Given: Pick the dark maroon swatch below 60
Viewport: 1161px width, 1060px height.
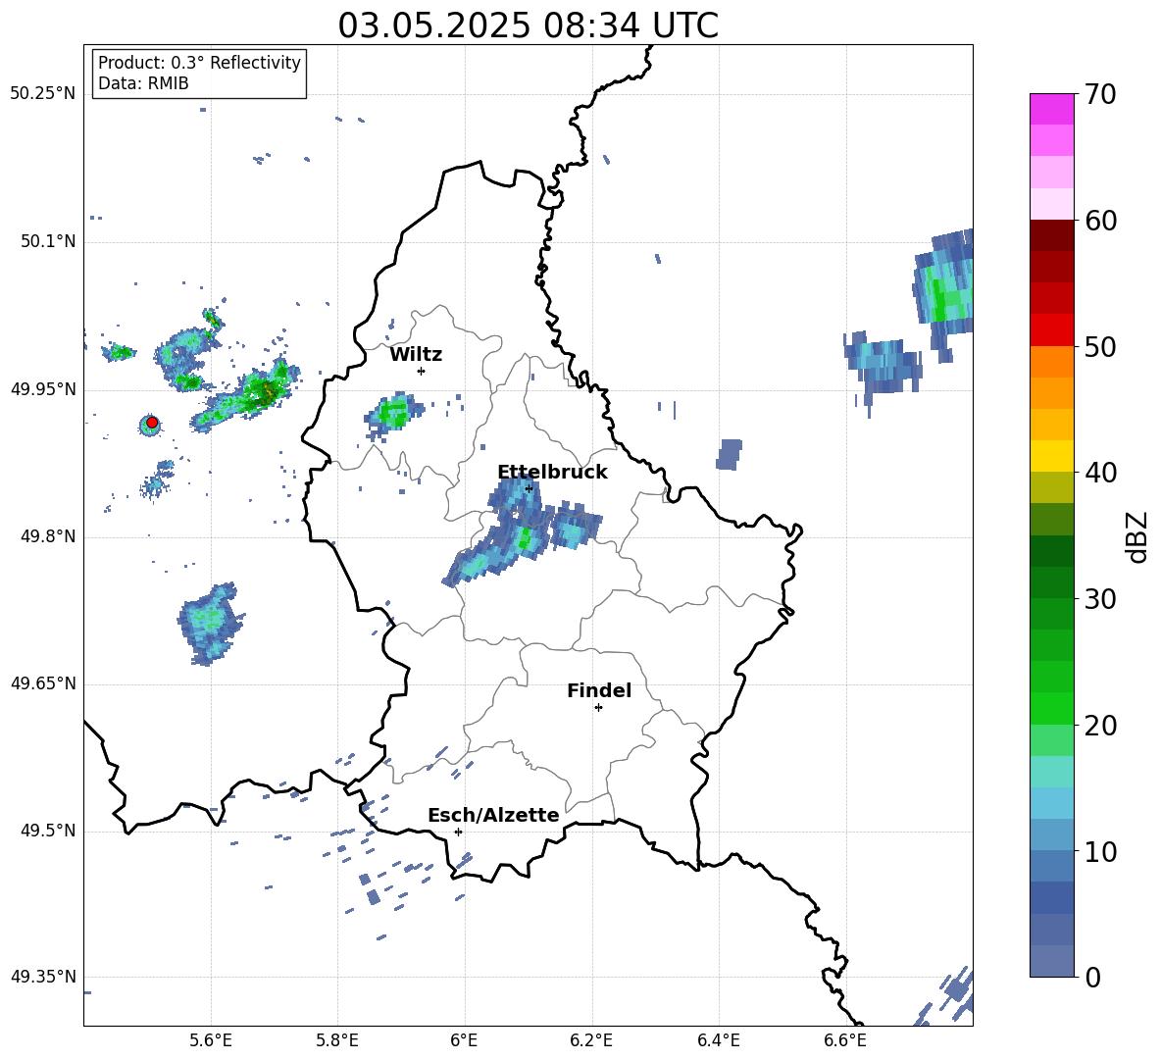Looking at the screenshot, I should 1051,235.
